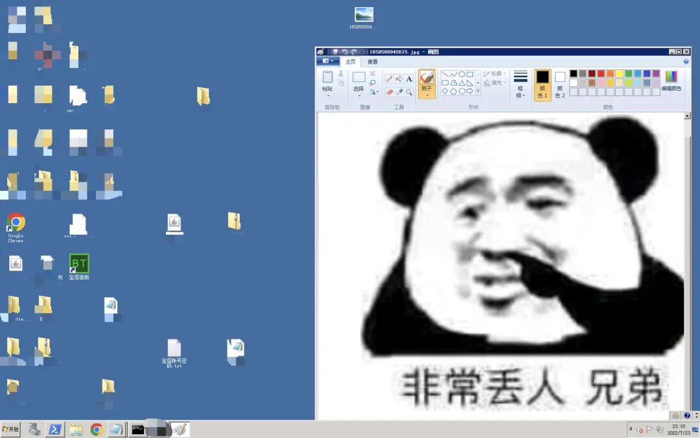Select the 宝塔帐号密码.txt desktop file

(174, 354)
